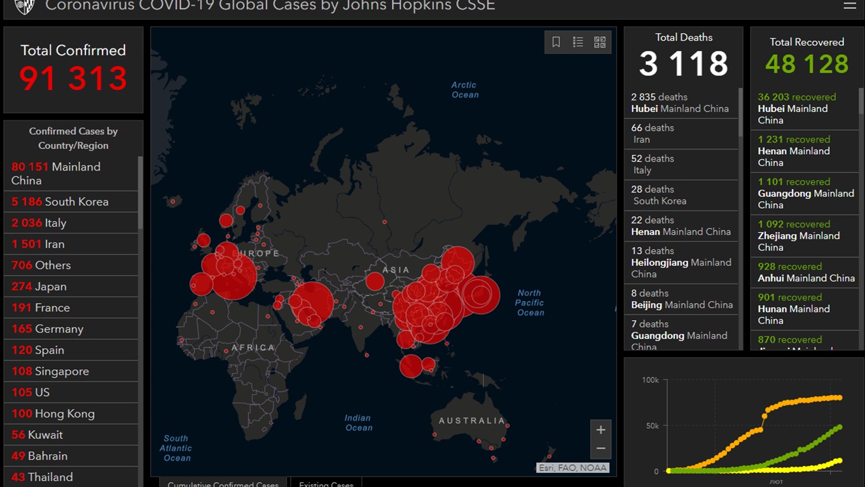
Task: Zoom out on the map
Action: 600,449
